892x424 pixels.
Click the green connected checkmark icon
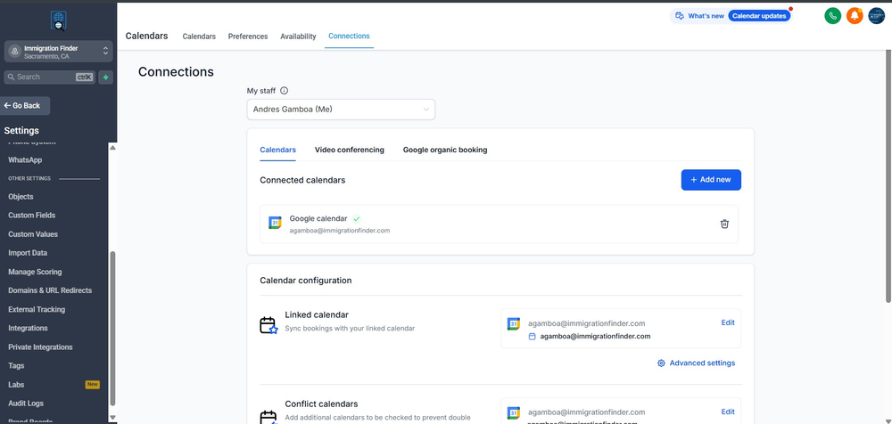(x=357, y=219)
